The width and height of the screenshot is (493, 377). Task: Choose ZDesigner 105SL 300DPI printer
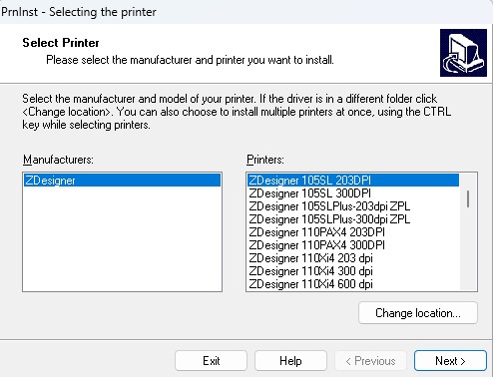pos(353,193)
